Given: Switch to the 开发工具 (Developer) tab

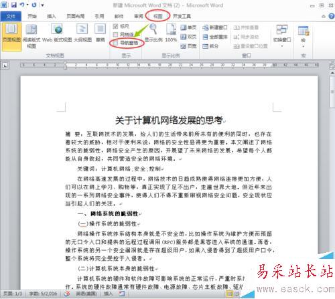Looking at the screenshot, I should click(182, 16).
